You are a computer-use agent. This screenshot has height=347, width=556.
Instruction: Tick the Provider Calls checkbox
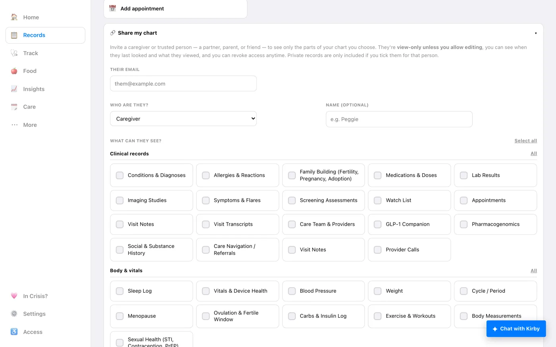coord(378,250)
